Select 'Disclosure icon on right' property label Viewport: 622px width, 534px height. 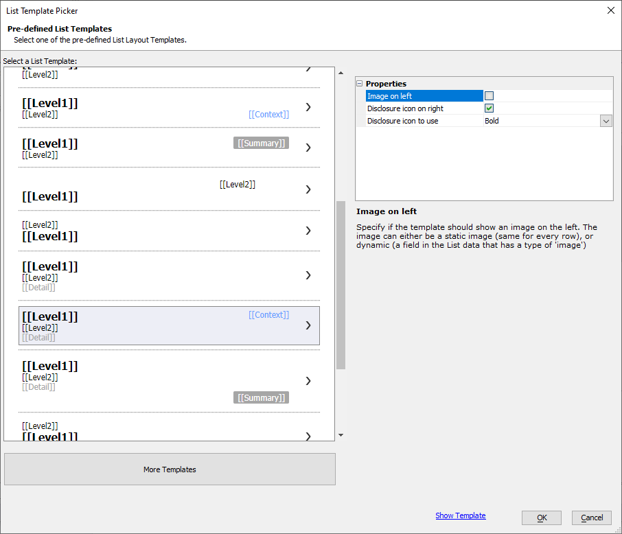coord(405,108)
